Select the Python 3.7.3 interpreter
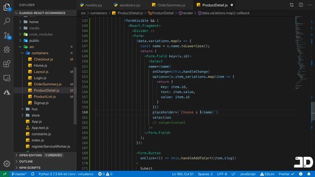This screenshot has height=177, width=315. (66, 174)
